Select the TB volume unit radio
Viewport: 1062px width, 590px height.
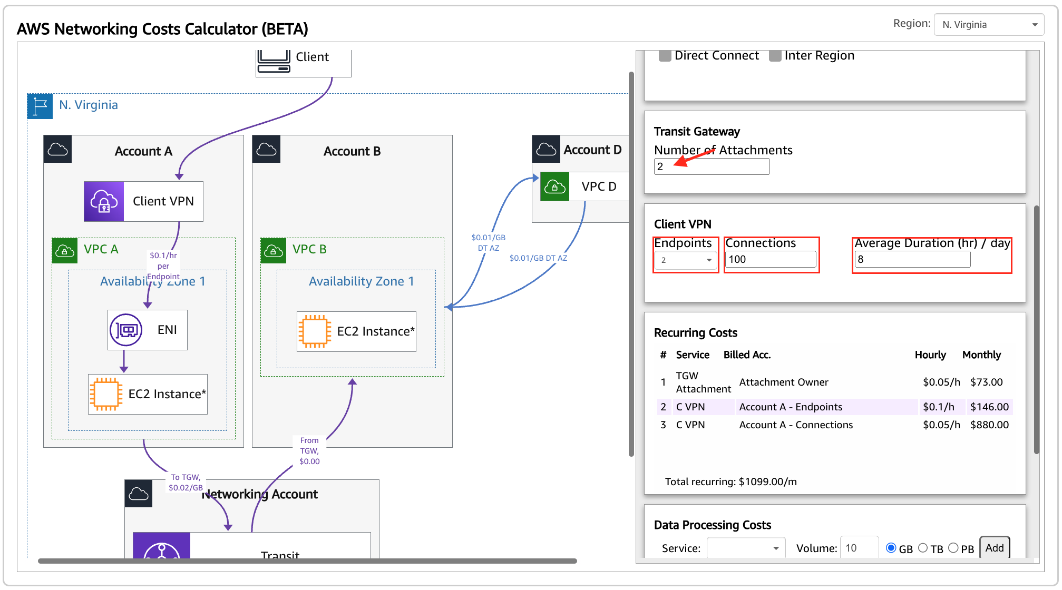click(923, 548)
